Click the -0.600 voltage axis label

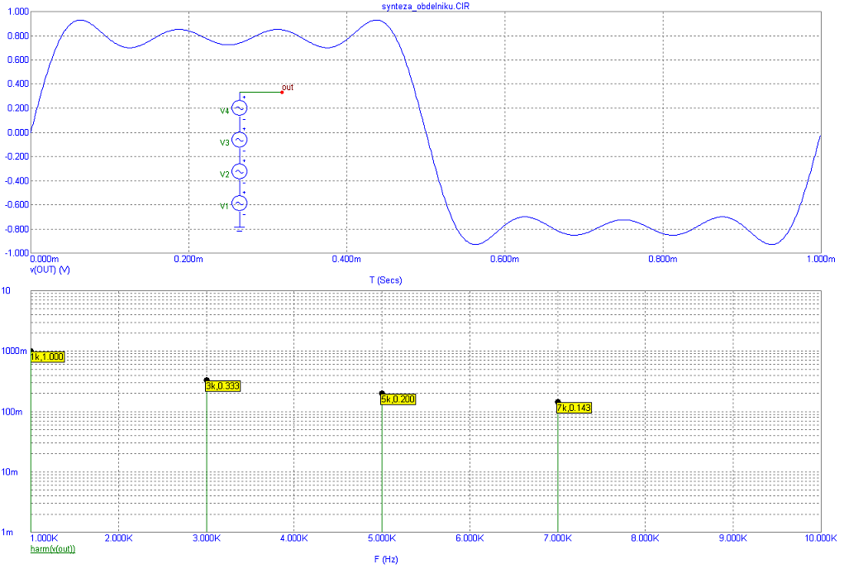pos(17,205)
